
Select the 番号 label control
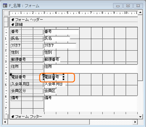point(27,32)
